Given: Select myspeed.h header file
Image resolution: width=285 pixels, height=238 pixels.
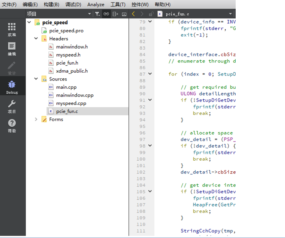Looking at the screenshot, I should [x=68, y=55].
